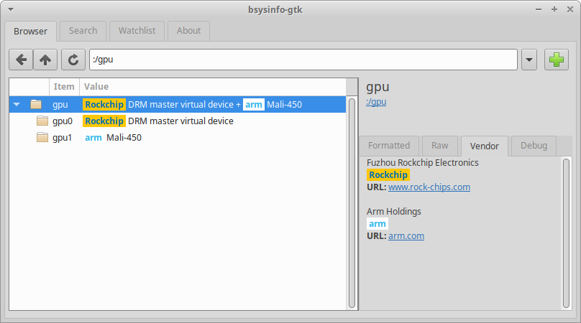Select the gpu1 folder icon
Image resolution: width=581 pixels, height=323 pixels.
tap(42, 138)
